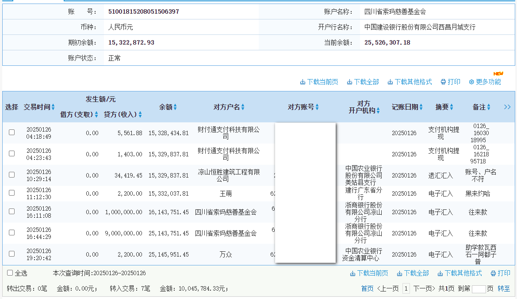The height and width of the screenshot is (299, 517).
Task: Select the checkbox for transaction 04:18:49
Action: 12,132
